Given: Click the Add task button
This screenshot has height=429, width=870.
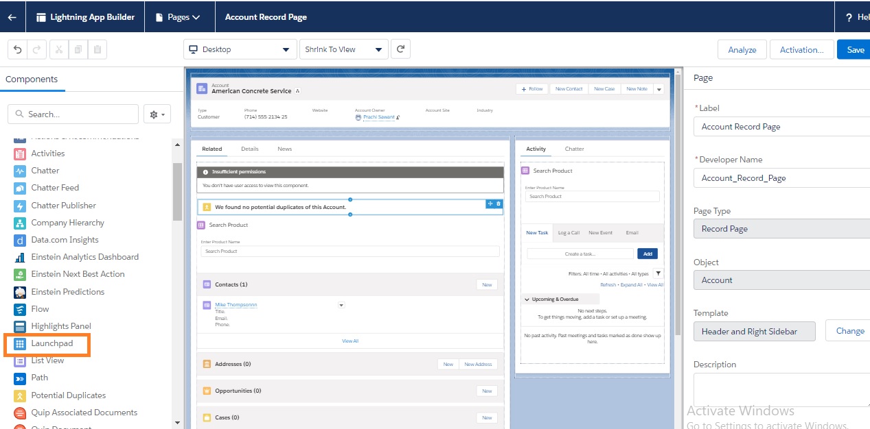Looking at the screenshot, I should coord(647,254).
